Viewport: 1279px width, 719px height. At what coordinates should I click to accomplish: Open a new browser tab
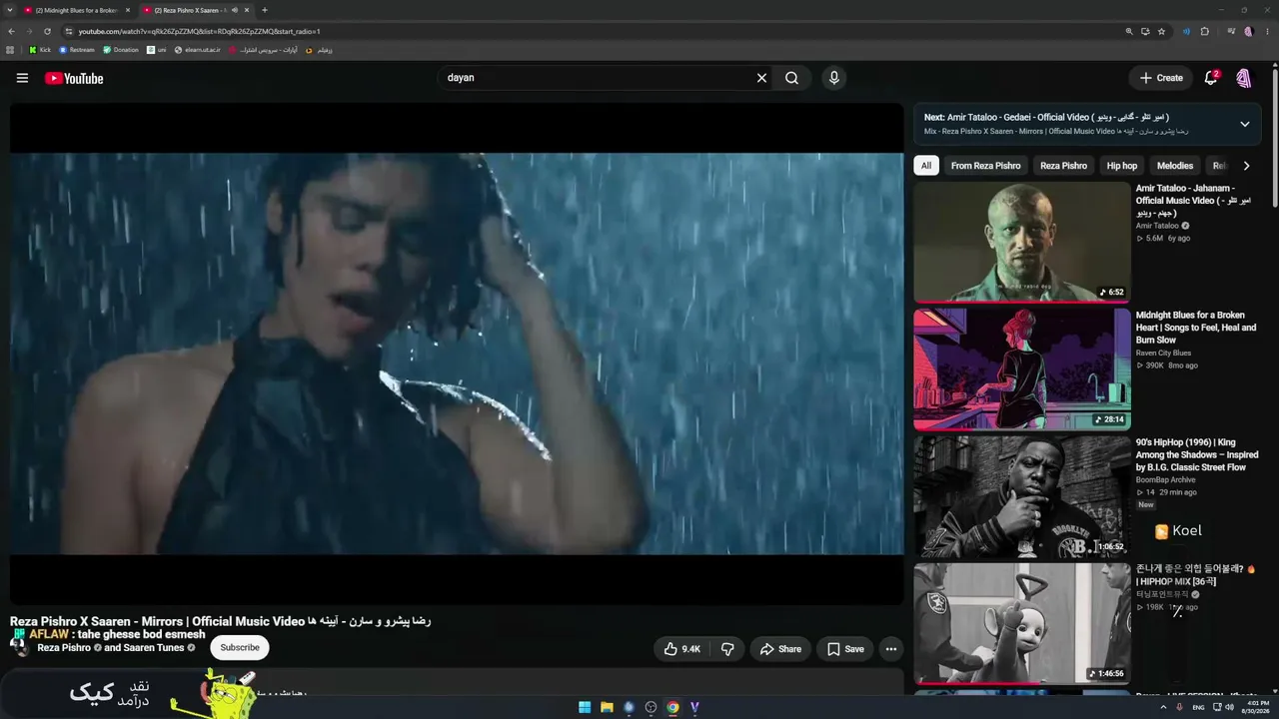(x=264, y=10)
